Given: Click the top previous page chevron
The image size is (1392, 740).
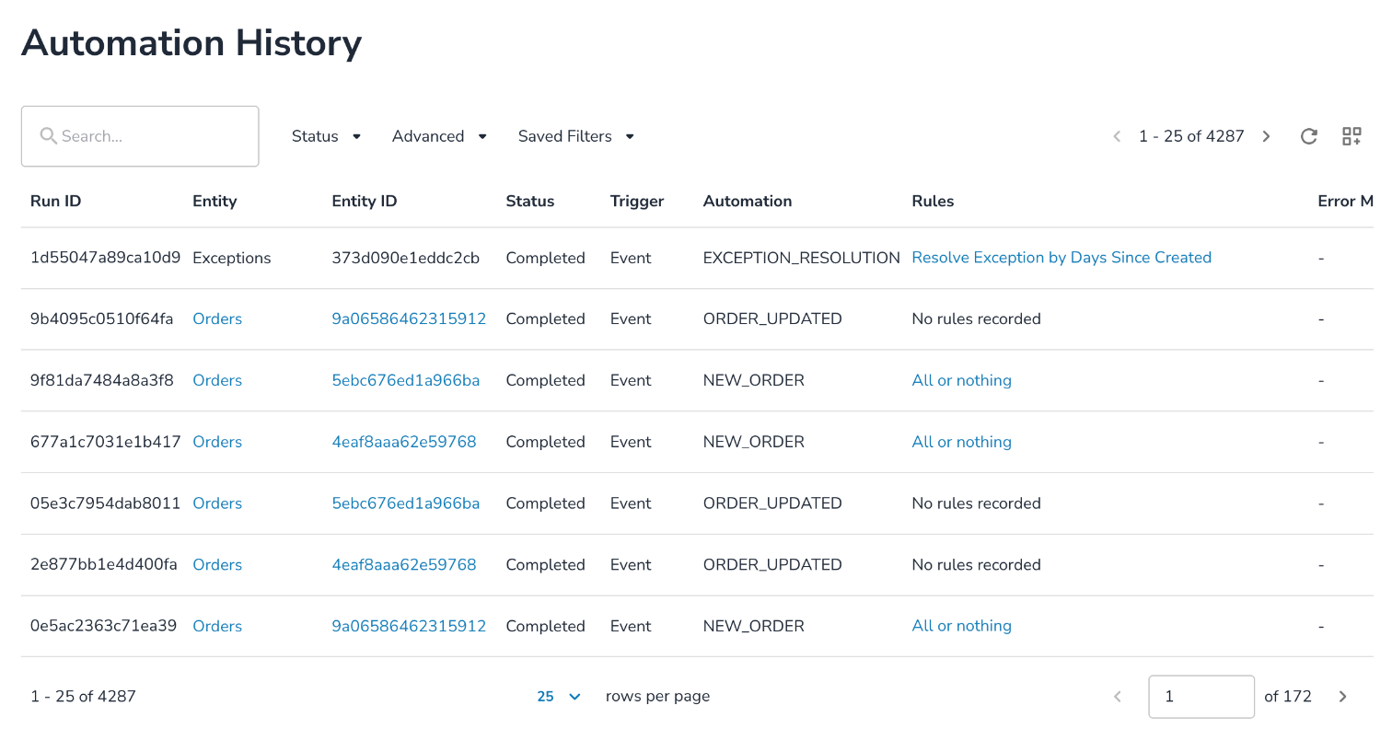Looking at the screenshot, I should 1117,136.
